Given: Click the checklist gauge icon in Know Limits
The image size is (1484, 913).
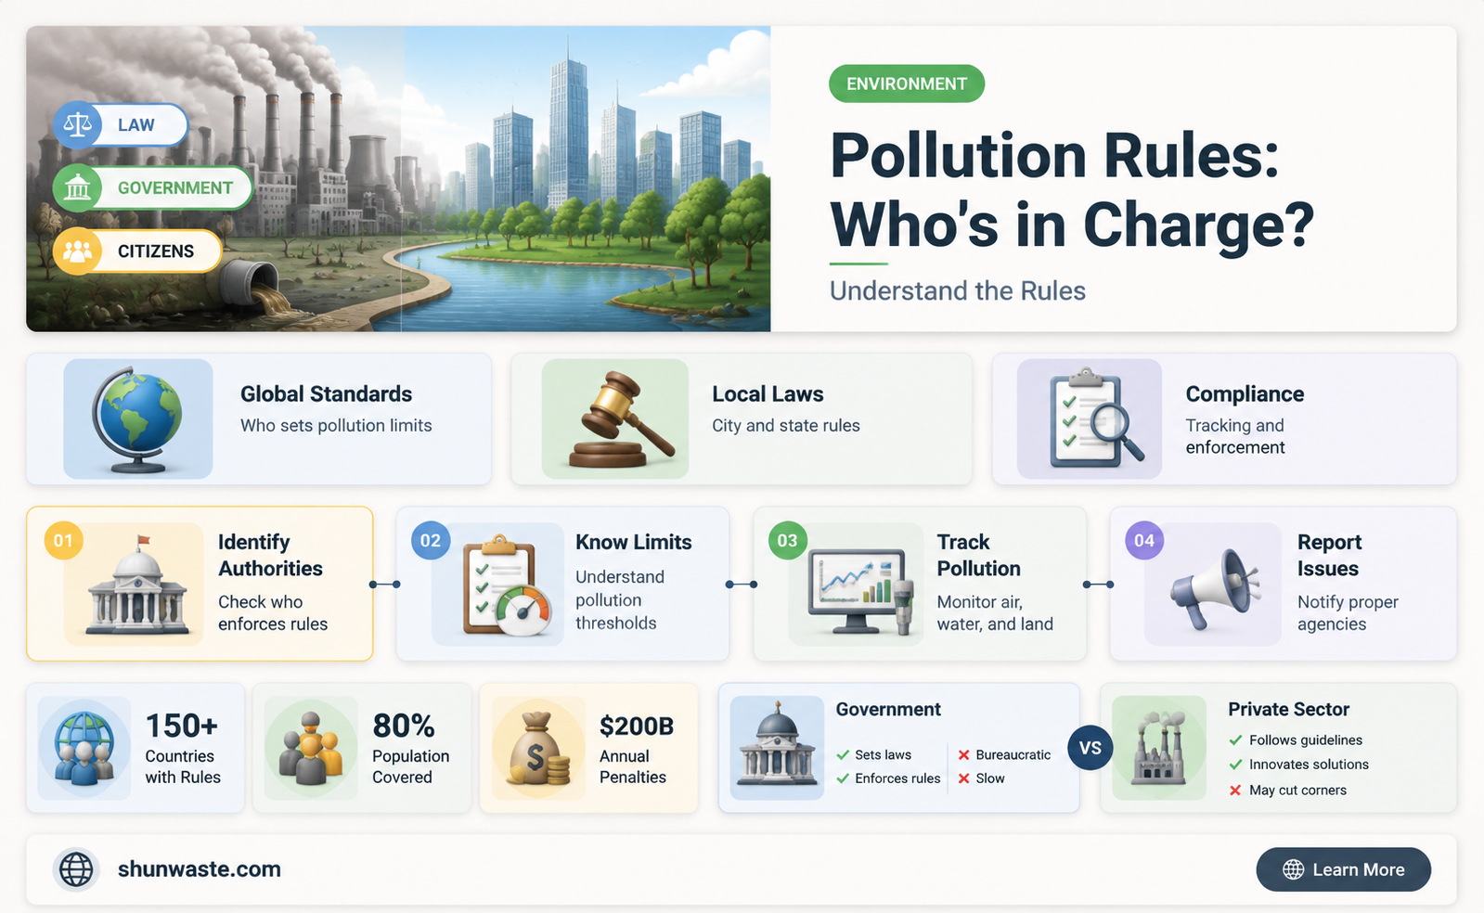Looking at the screenshot, I should tap(507, 585).
